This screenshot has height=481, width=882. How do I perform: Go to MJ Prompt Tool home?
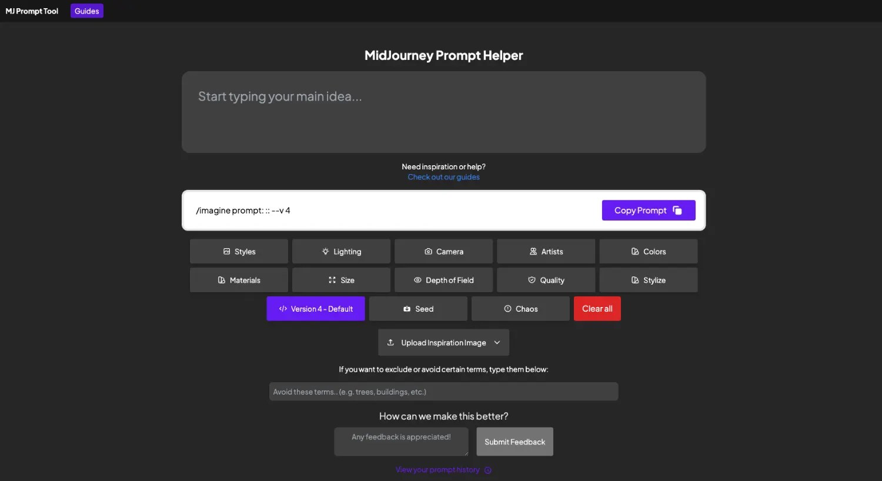coord(32,11)
